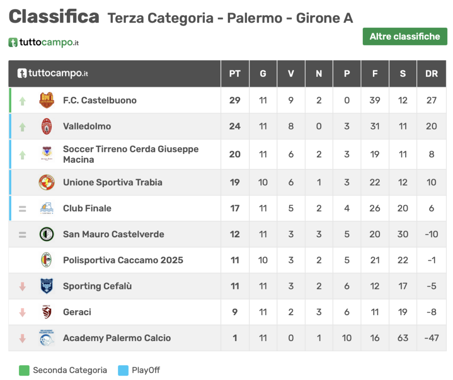Click the Unione Sportiva Trabia crest
Viewport: 453px width, 380px height.
46,182
